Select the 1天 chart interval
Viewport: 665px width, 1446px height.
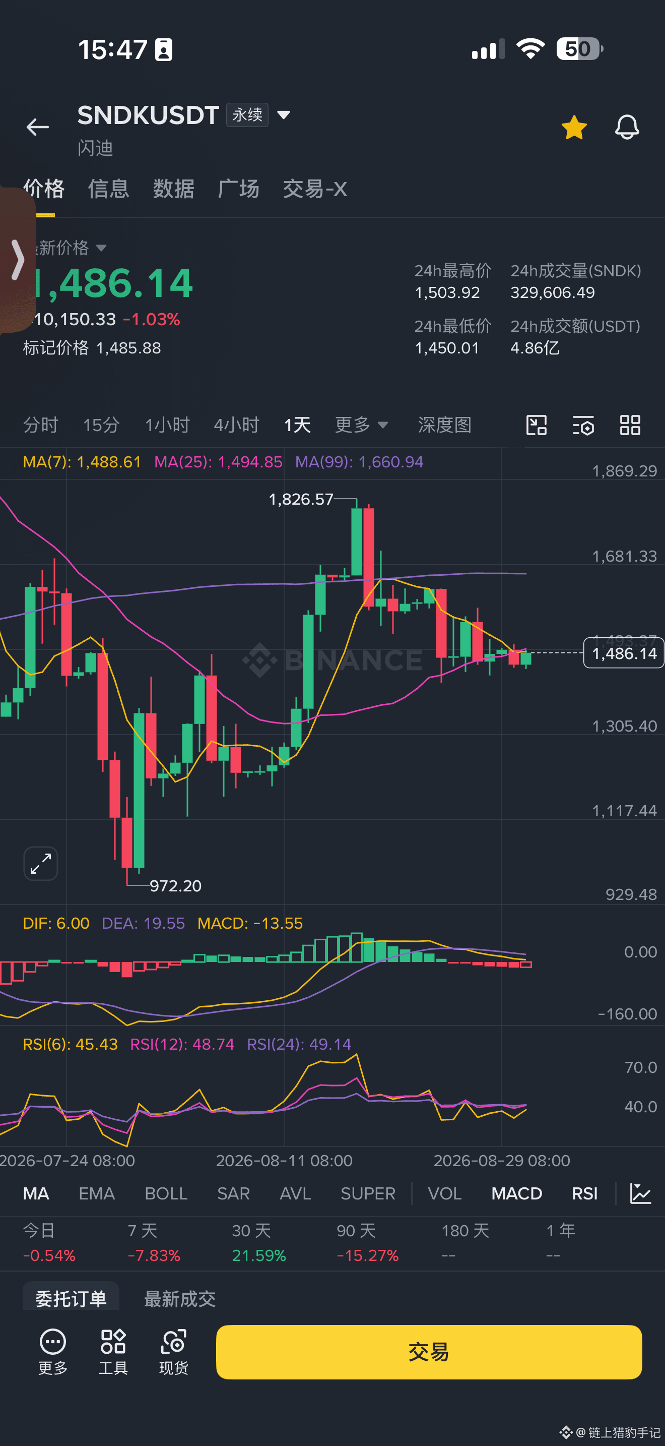click(297, 425)
